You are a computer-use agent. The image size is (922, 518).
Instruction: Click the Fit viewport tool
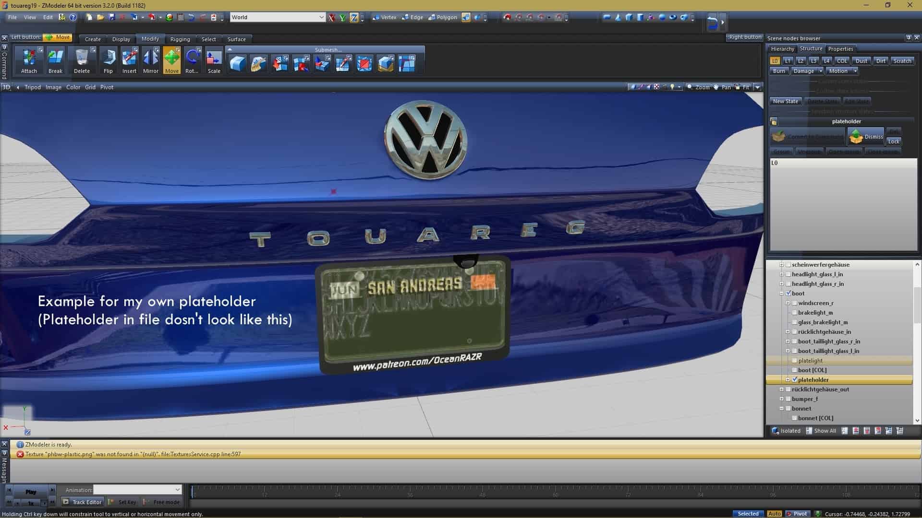coord(742,87)
